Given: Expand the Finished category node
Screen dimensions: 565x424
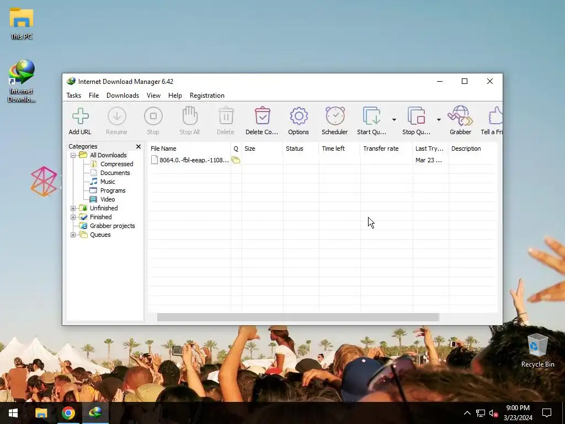Looking at the screenshot, I should (73, 217).
